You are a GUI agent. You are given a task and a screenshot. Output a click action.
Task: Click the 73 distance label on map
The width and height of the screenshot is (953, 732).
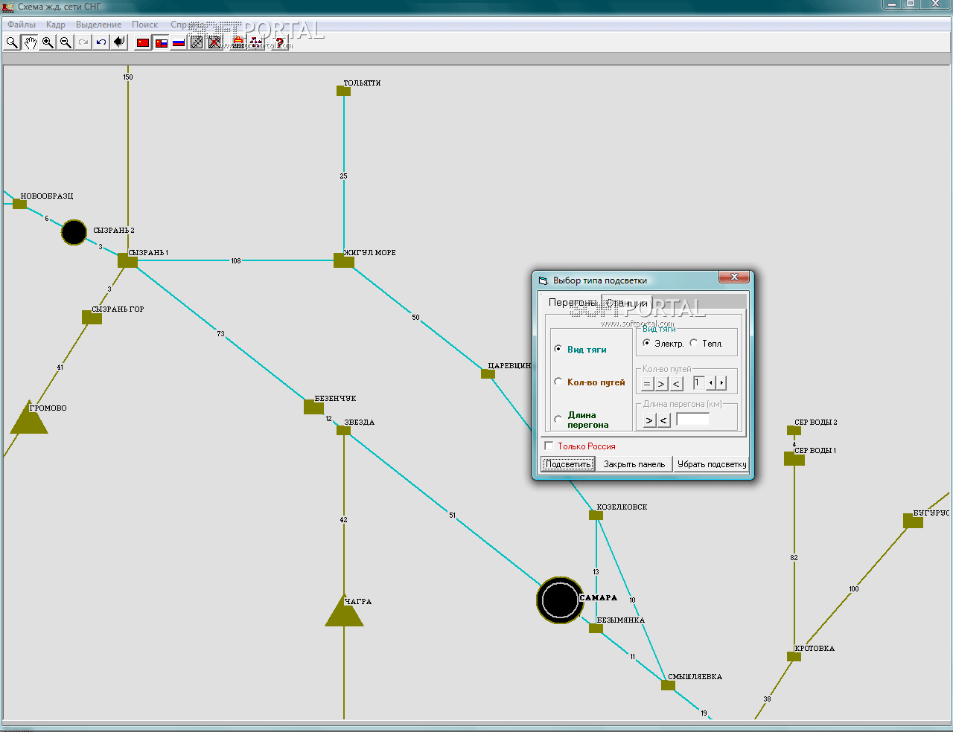pyautogui.click(x=220, y=333)
